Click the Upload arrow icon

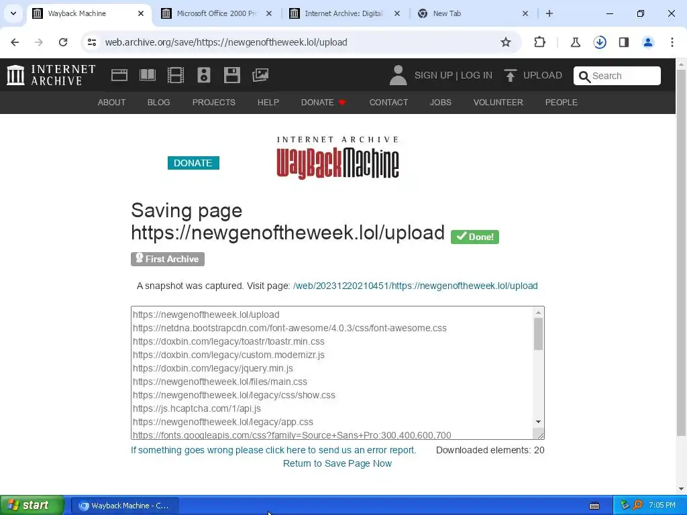pyautogui.click(x=510, y=75)
